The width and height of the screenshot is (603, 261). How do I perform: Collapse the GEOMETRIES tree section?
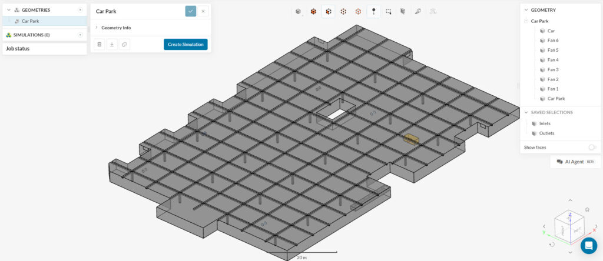(x=9, y=10)
